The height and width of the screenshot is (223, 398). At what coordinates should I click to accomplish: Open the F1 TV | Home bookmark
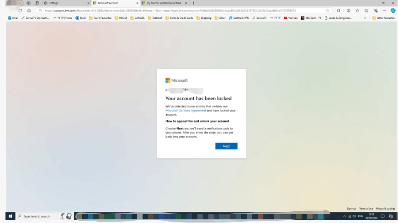point(63,18)
